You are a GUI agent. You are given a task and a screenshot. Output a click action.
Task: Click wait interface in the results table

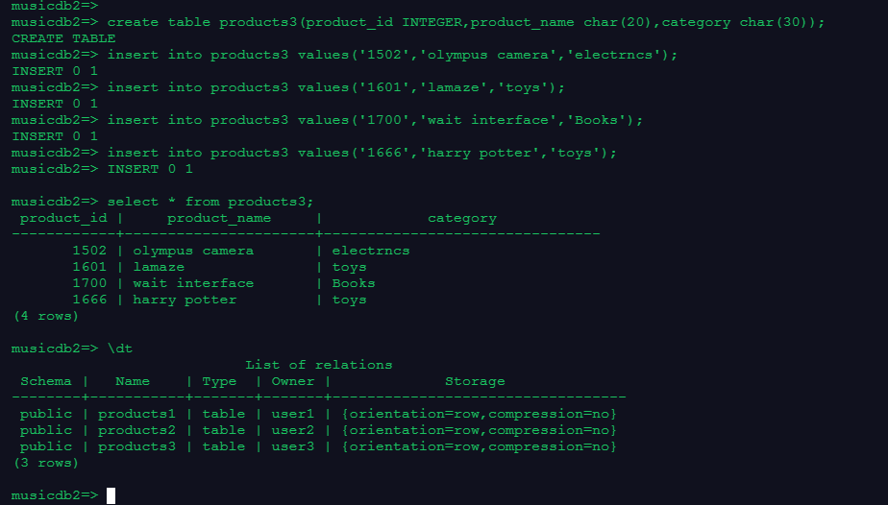[193, 283]
